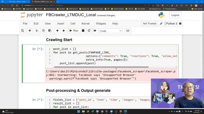The image size is (204, 114).
Task: Paste cells below with the toolbar icon
Action: [50, 31]
